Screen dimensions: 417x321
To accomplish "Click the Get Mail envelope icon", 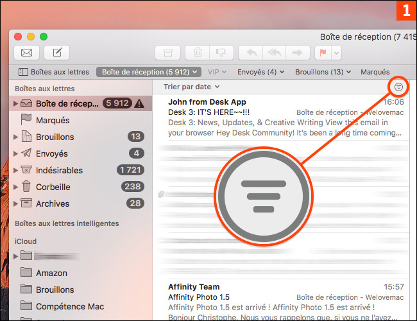I will 26,53.
